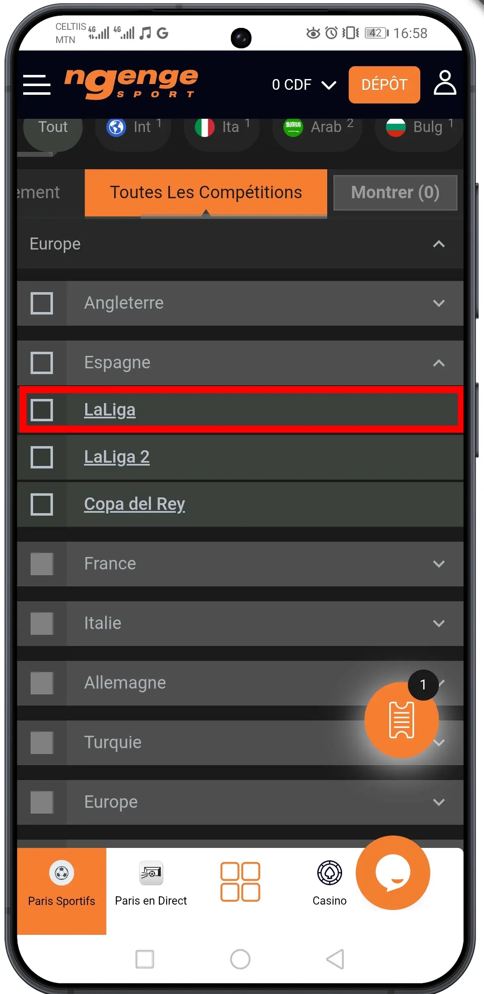This screenshot has width=484, height=994.
Task: Select the Tout filter chip
Action: [53, 127]
